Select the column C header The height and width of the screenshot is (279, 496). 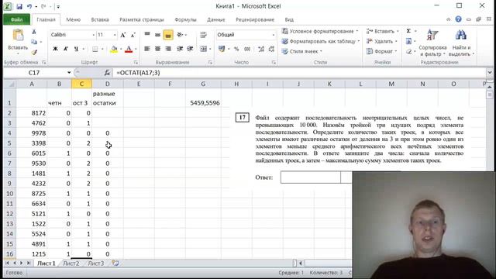point(81,84)
